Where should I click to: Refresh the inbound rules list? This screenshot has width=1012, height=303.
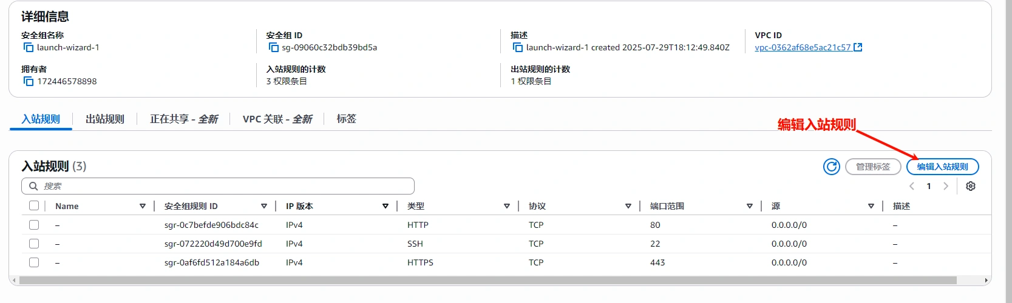click(831, 167)
